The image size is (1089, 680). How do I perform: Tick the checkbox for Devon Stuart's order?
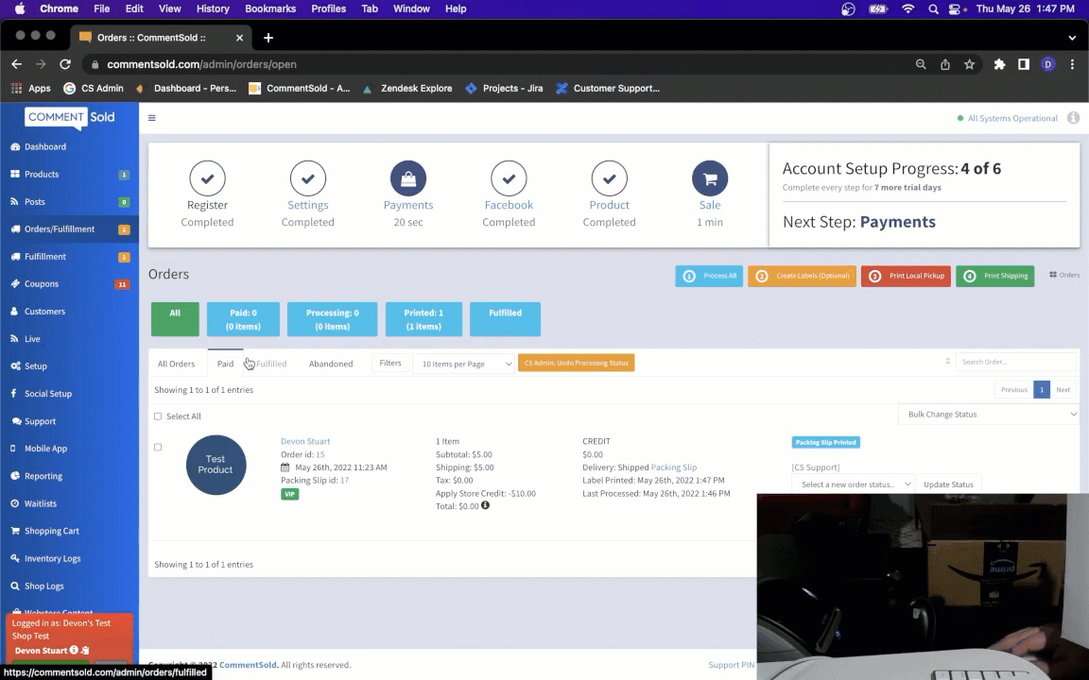click(158, 448)
